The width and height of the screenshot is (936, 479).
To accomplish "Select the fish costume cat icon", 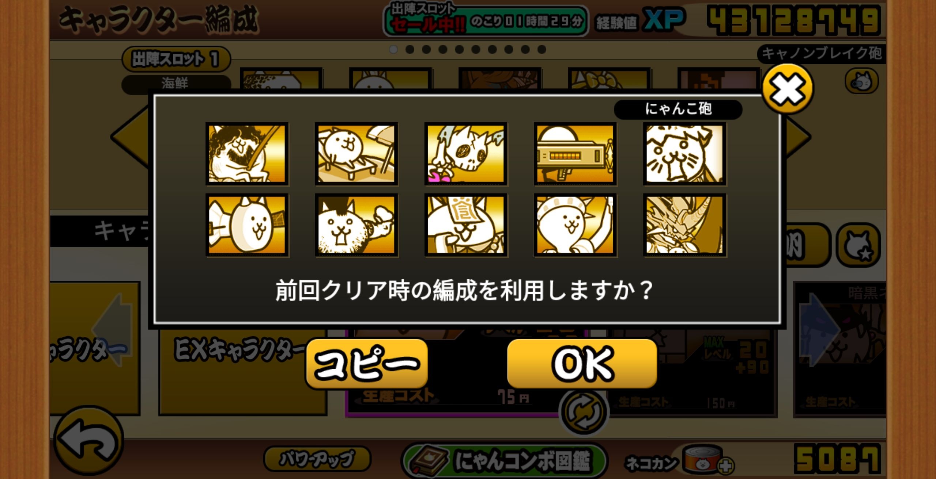I will click(x=247, y=225).
